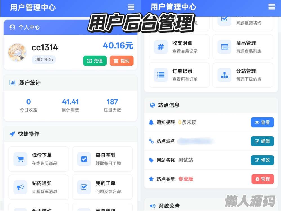Click the star icon for 站点类型

coord(151,179)
